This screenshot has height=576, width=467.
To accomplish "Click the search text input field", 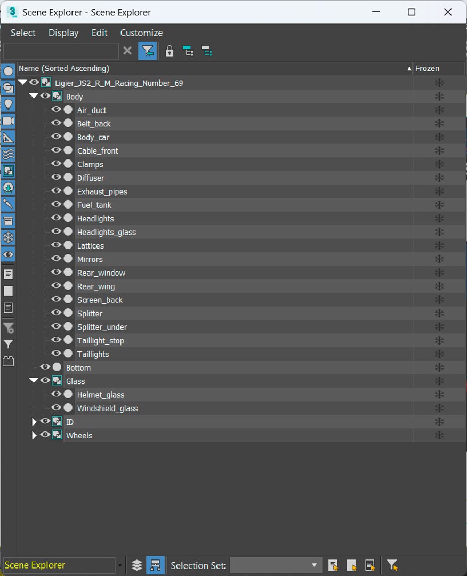I will [x=61, y=51].
